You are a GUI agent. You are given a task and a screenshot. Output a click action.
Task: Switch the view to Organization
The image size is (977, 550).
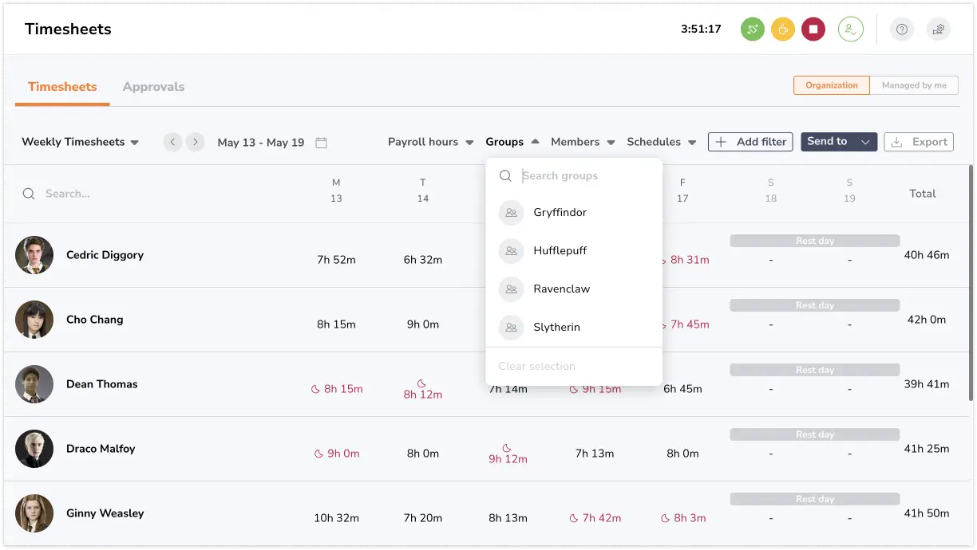pyautogui.click(x=831, y=84)
